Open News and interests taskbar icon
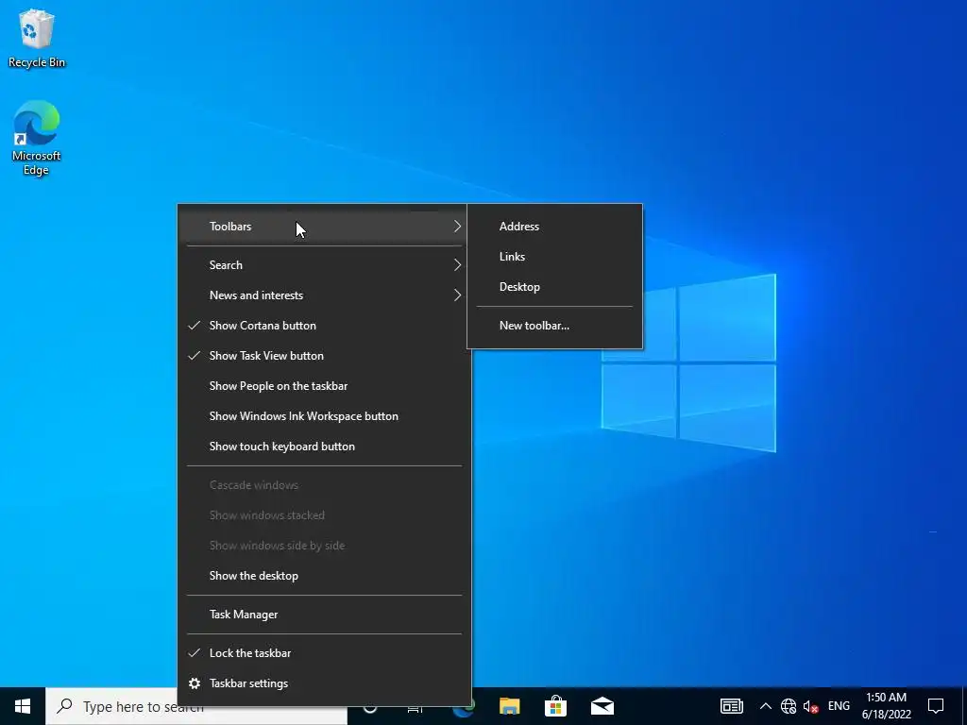This screenshot has width=967, height=725. coord(732,706)
